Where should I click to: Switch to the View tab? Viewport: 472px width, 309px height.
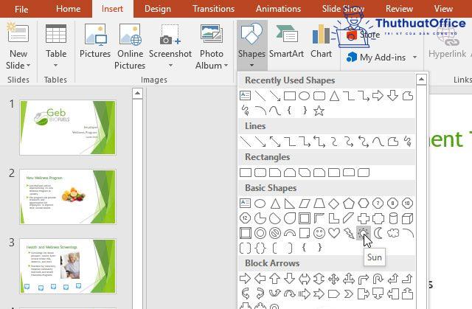point(443,9)
